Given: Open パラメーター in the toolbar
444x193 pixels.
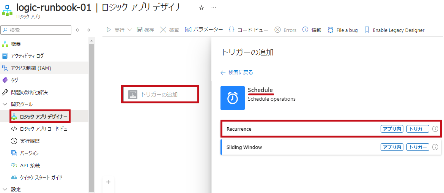Looking at the screenshot, I should click(204, 30).
